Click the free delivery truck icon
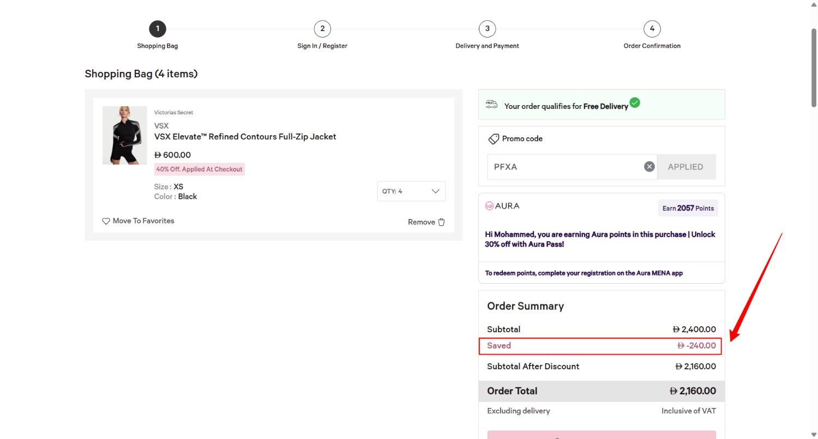Screen dimensions: 818x439 491,104
